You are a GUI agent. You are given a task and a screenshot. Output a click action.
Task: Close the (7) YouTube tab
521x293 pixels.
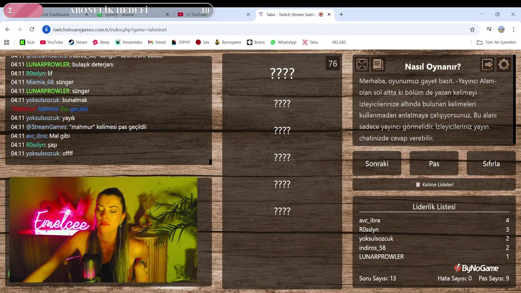(x=248, y=14)
